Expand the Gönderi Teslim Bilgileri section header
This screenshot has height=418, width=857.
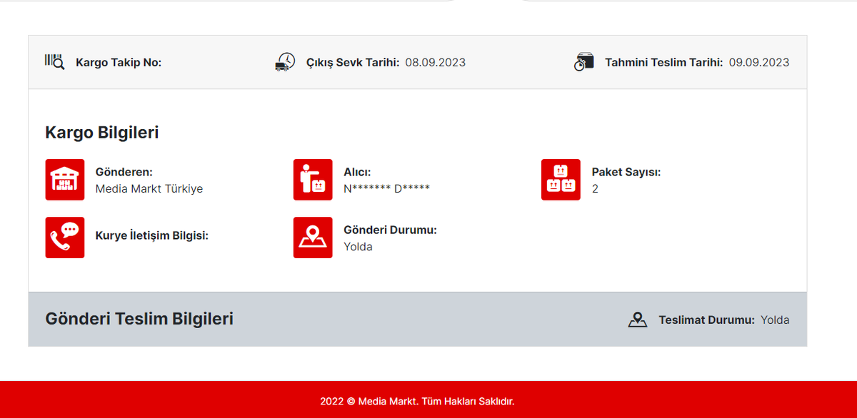coord(418,320)
